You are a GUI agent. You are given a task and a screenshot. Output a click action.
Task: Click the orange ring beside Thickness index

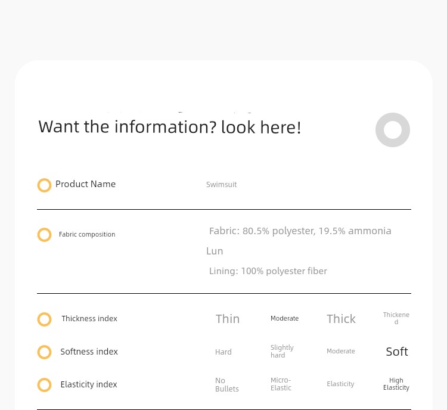pos(45,319)
